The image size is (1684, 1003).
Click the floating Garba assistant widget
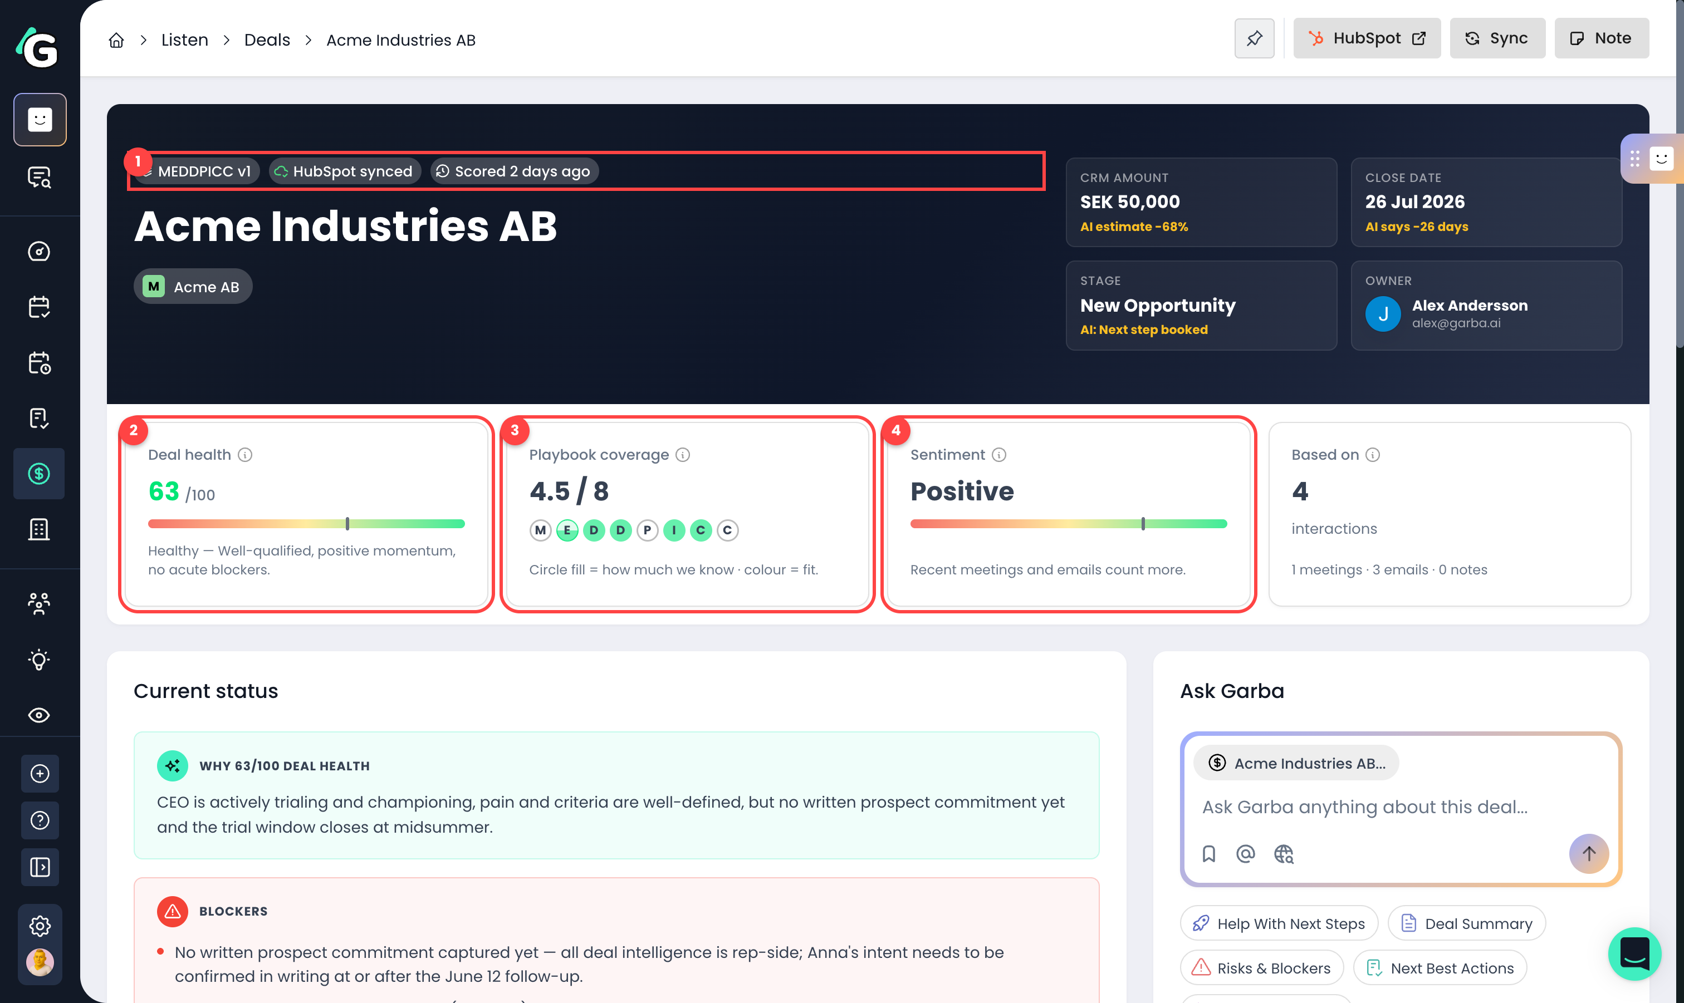(1661, 159)
